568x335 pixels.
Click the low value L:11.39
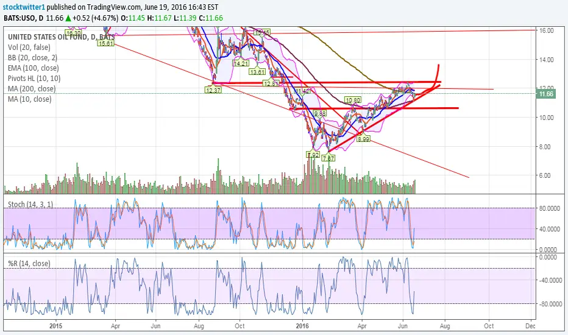point(185,18)
